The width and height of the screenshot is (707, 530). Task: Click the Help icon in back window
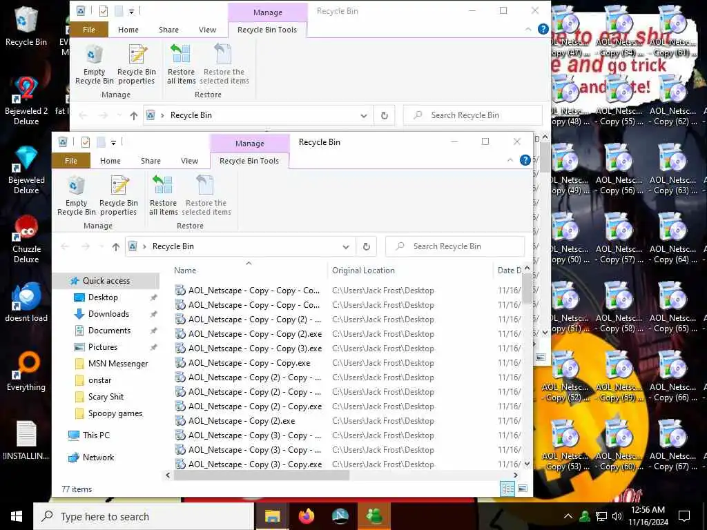[x=543, y=29]
